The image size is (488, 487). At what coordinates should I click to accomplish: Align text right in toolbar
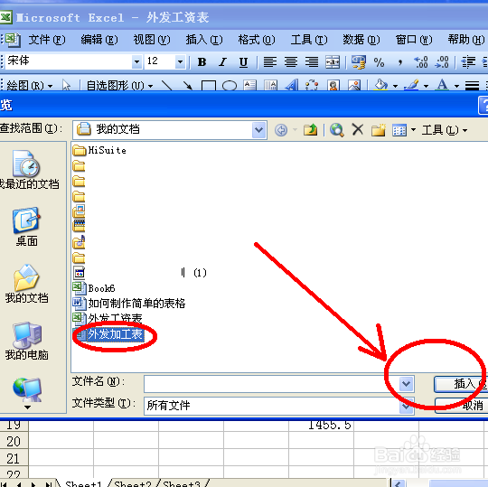tap(312, 62)
